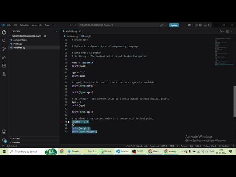Screen dimensions: 236x177
Task: Open the Source Control view
Action: 4,49
